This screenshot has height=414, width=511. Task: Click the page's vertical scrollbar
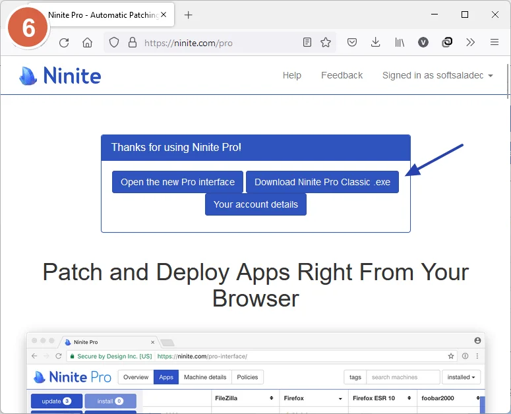(x=508, y=82)
